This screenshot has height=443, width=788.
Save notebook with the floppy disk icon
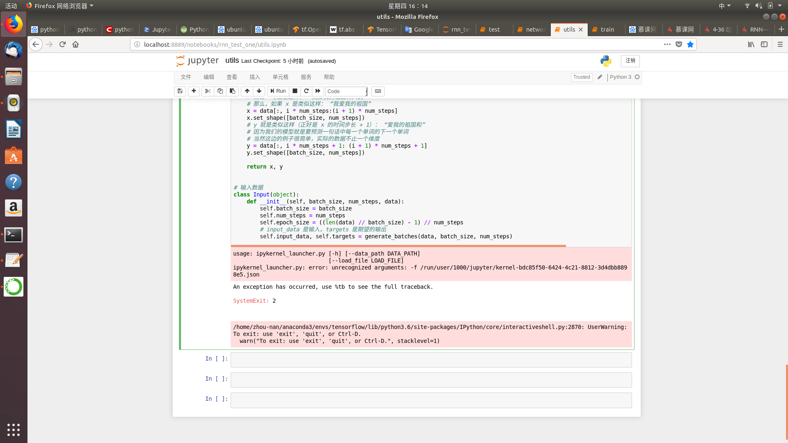click(x=180, y=91)
